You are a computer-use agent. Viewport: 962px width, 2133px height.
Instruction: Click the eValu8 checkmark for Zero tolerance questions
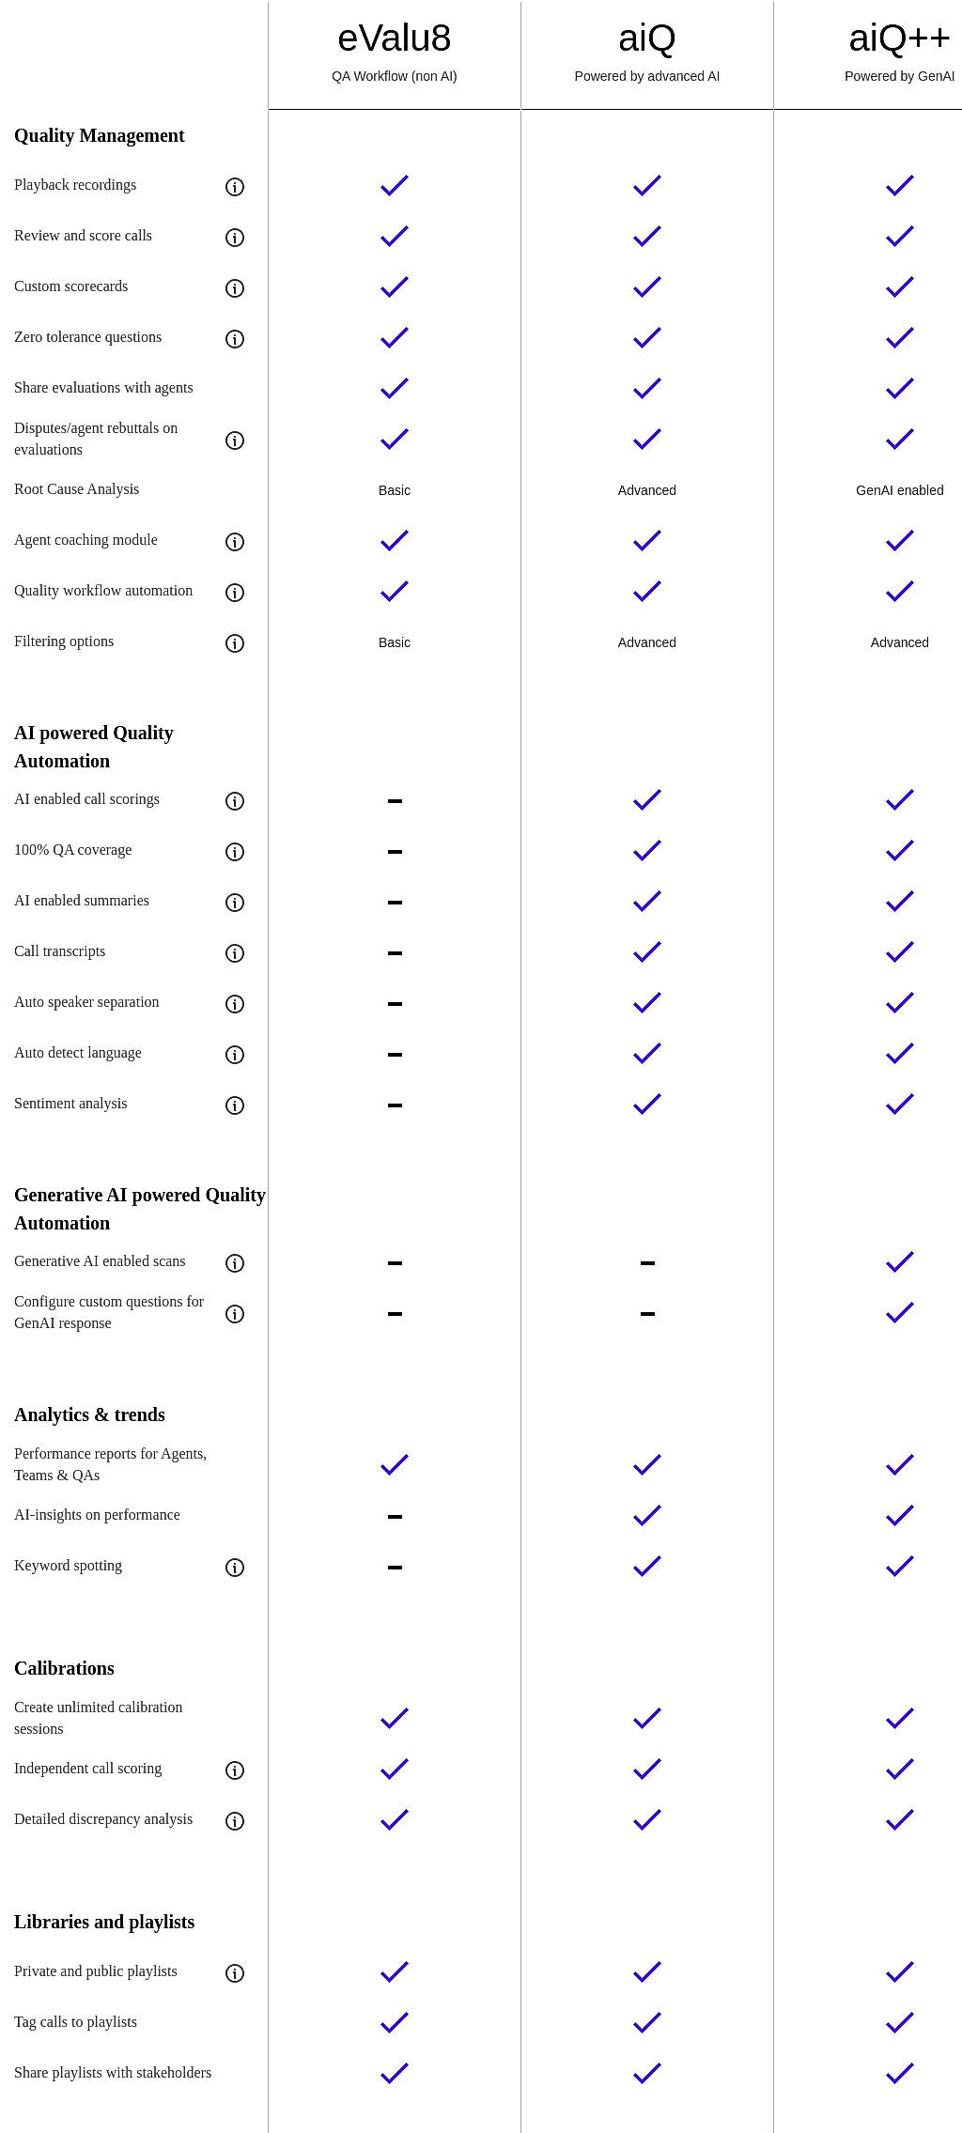394,335
